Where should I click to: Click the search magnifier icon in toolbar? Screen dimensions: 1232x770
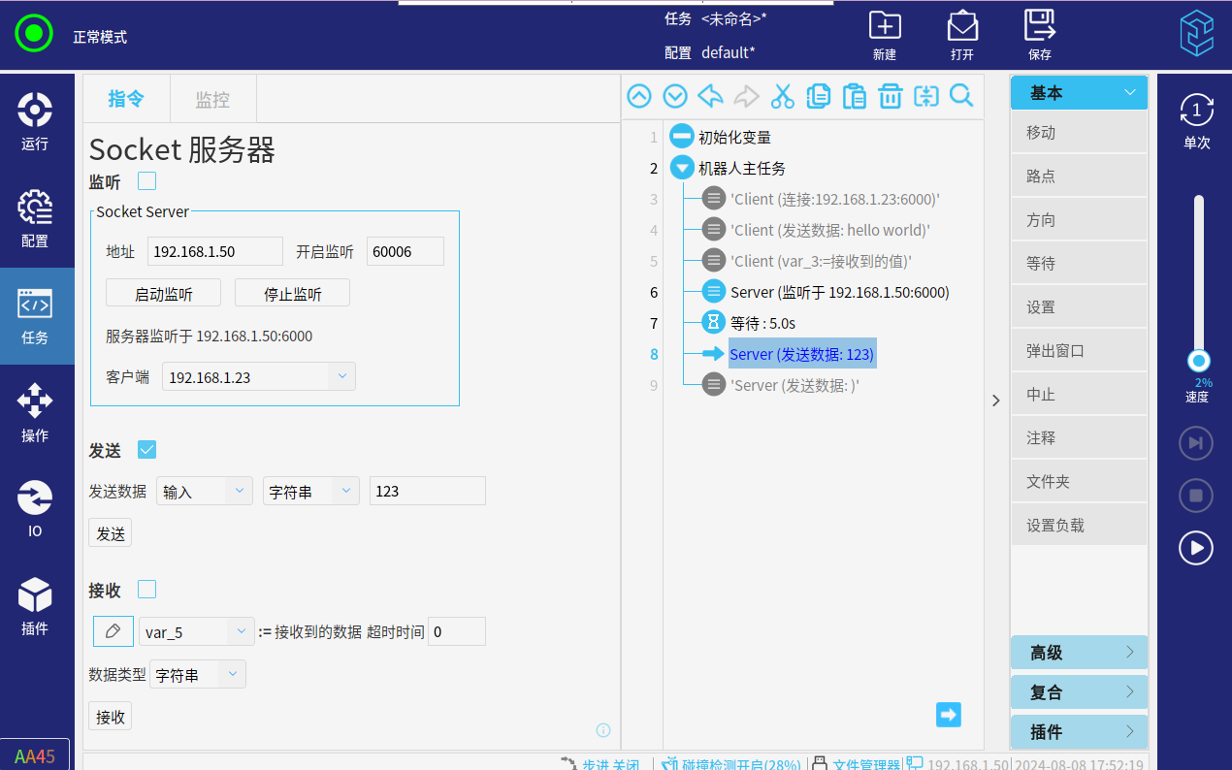961,96
